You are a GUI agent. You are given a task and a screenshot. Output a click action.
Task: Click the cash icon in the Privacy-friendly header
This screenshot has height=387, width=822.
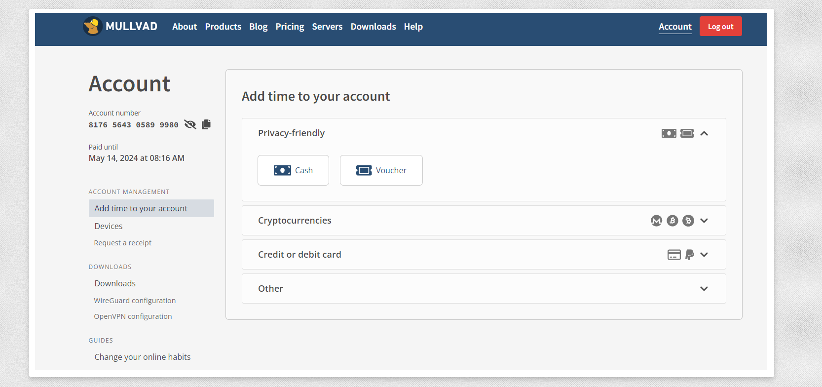point(669,133)
